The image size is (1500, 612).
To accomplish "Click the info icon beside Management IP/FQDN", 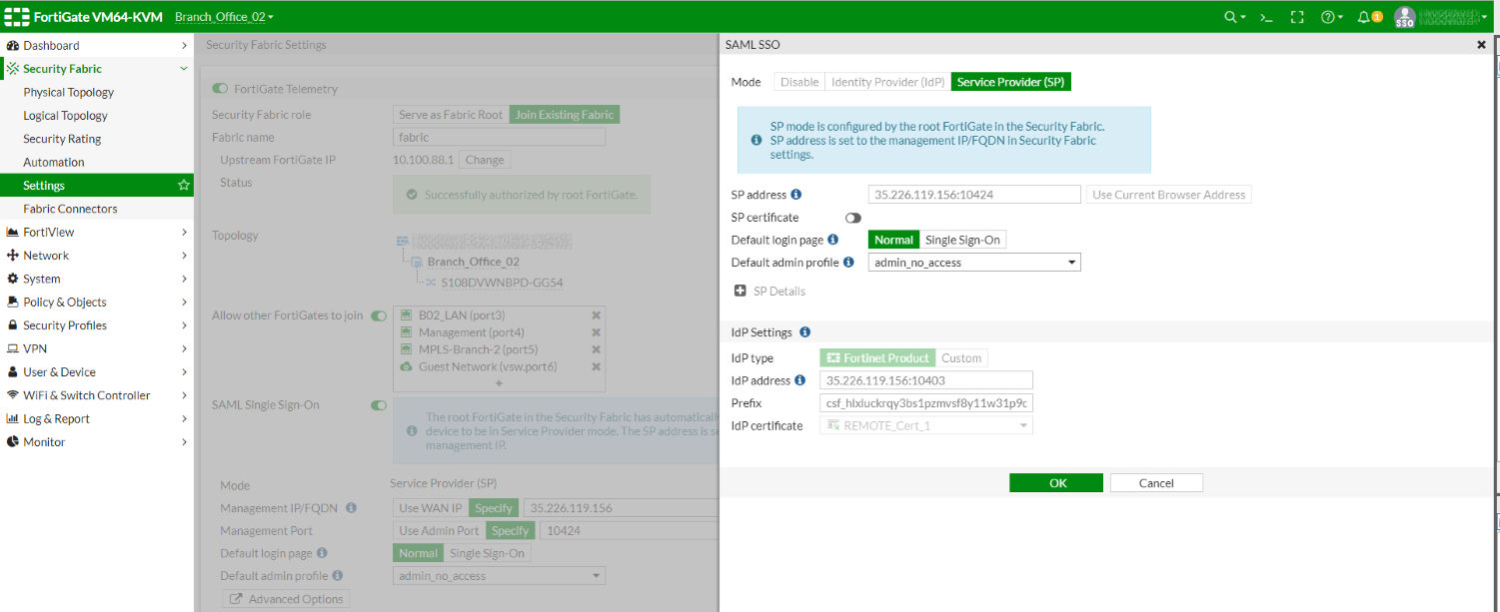I will [352, 508].
